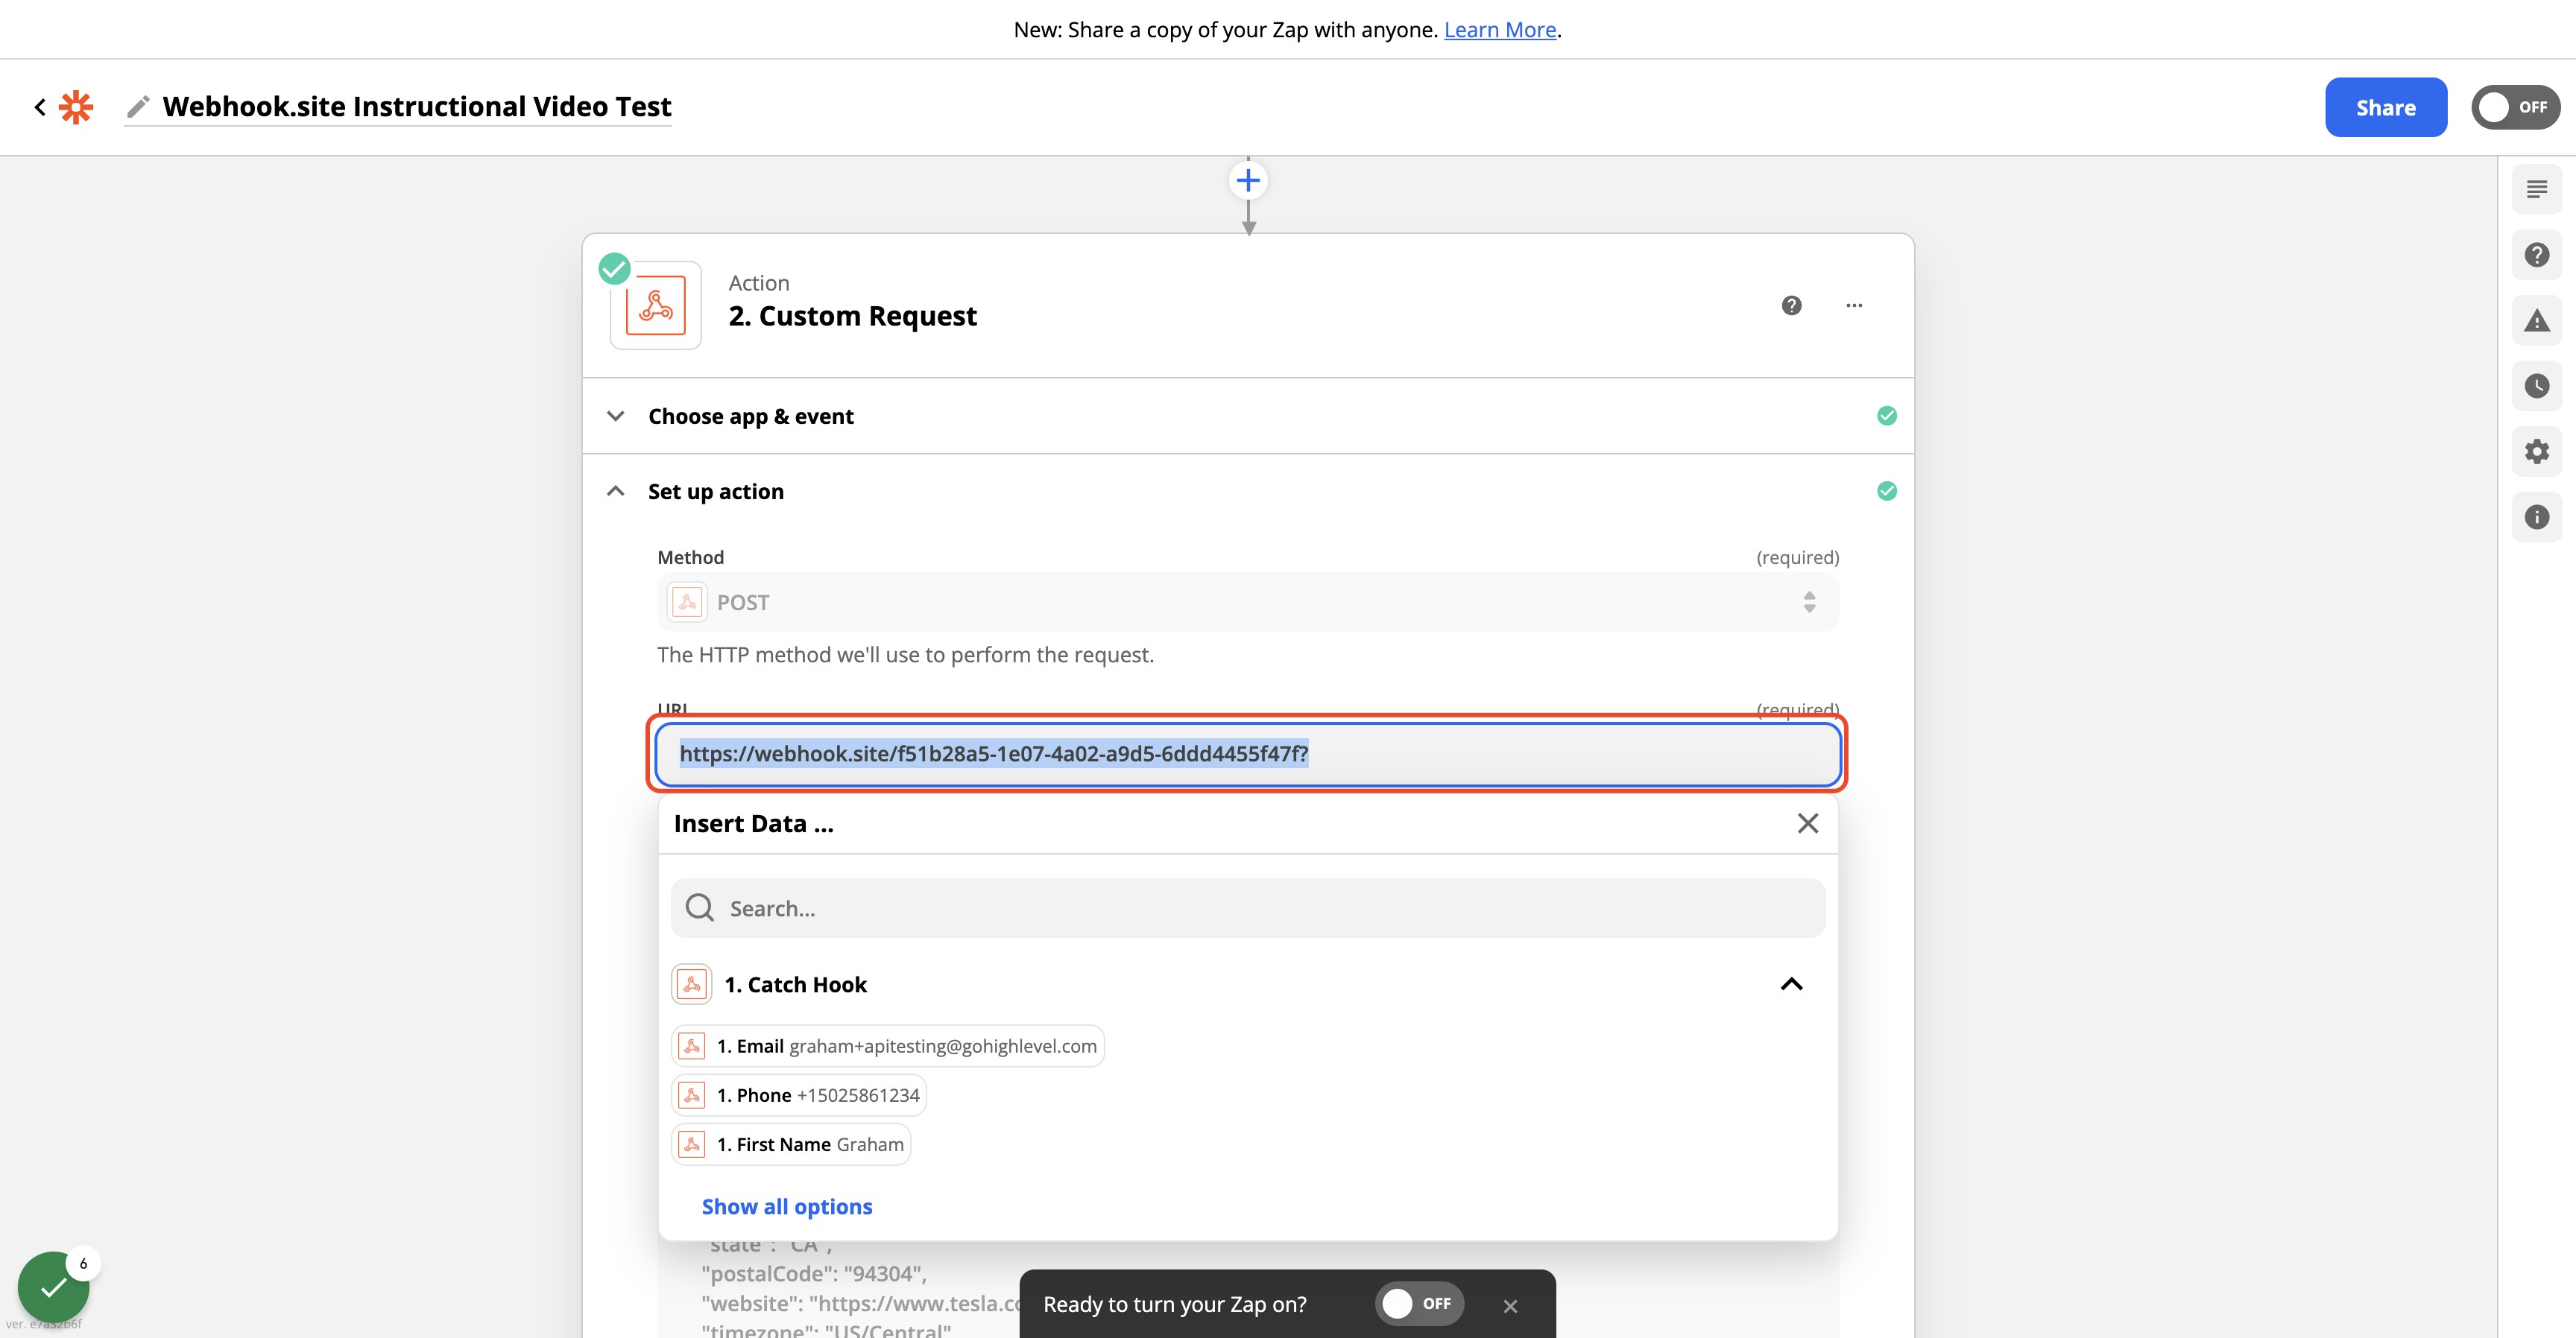Viewport: 2576px width, 1338px height.
Task: Click the green check beside Choose app & event
Action: point(1887,416)
